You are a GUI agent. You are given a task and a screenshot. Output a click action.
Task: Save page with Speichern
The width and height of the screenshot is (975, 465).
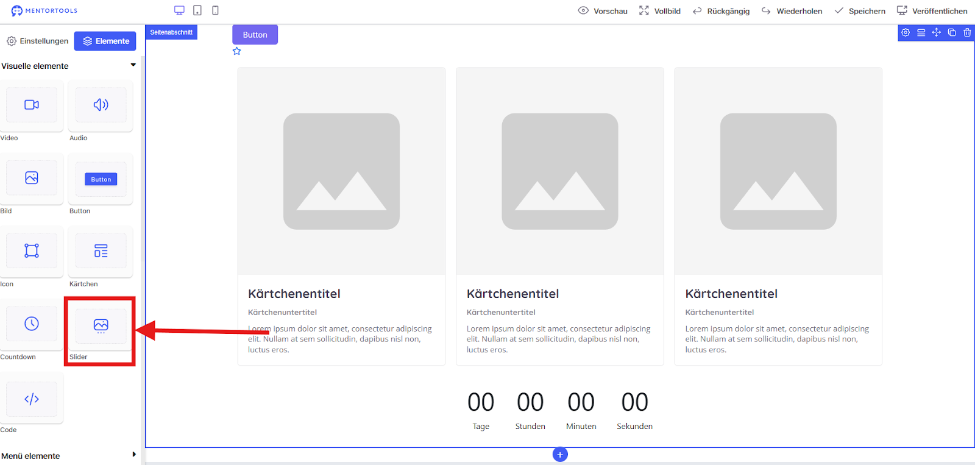pos(860,11)
